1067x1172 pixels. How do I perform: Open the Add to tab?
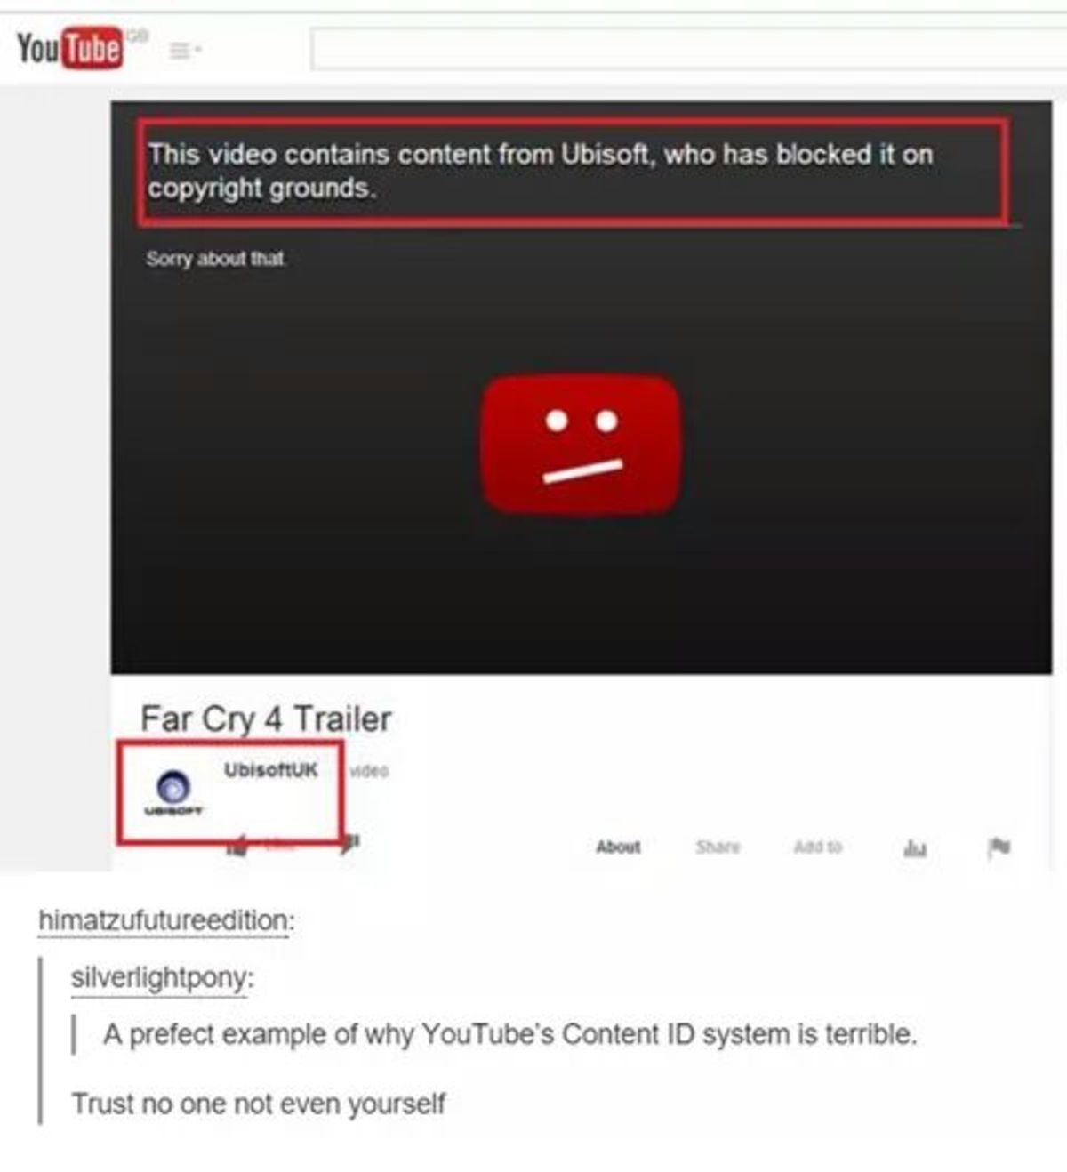point(817,847)
